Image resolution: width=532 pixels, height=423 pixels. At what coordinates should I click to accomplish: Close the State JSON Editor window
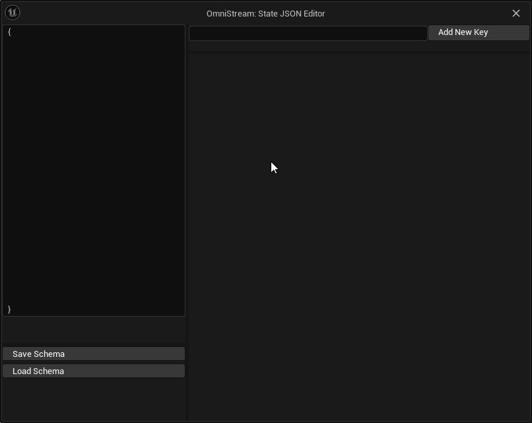pyautogui.click(x=517, y=13)
